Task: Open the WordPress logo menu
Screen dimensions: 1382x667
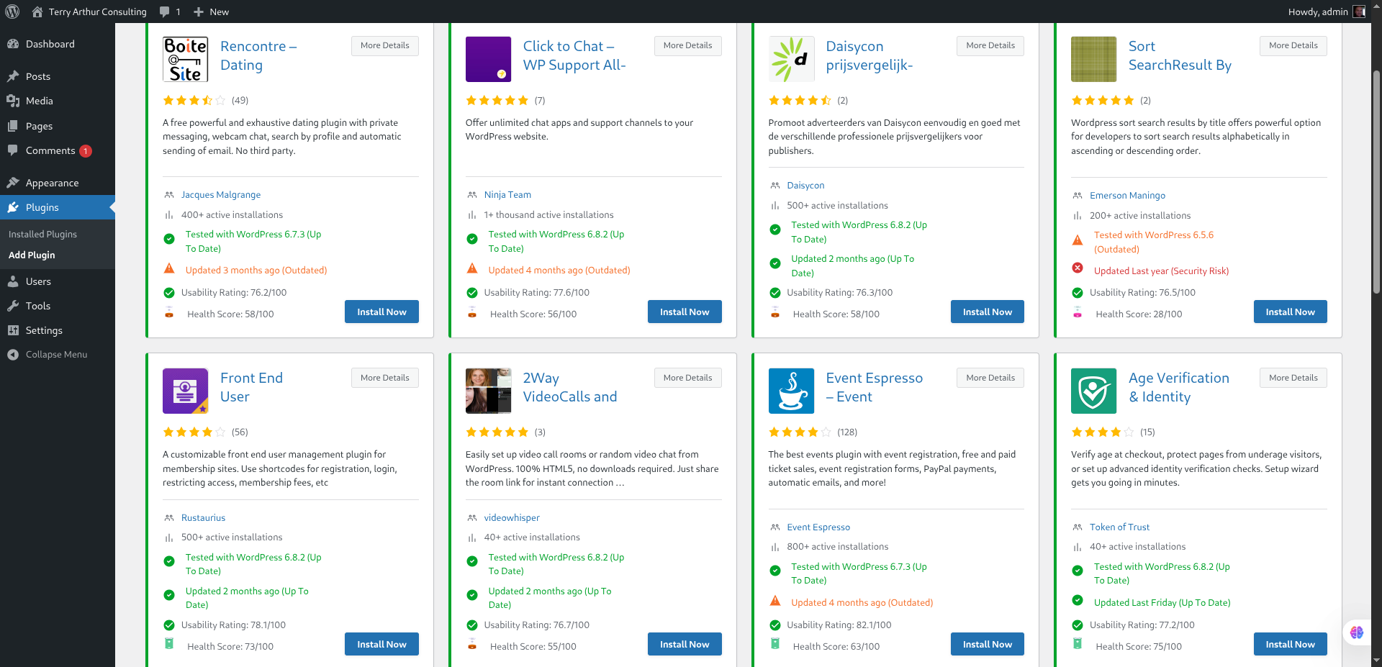Action: click(12, 12)
